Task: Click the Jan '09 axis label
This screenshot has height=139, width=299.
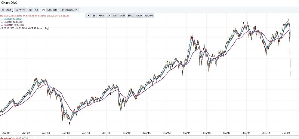Action: [x=67, y=133]
